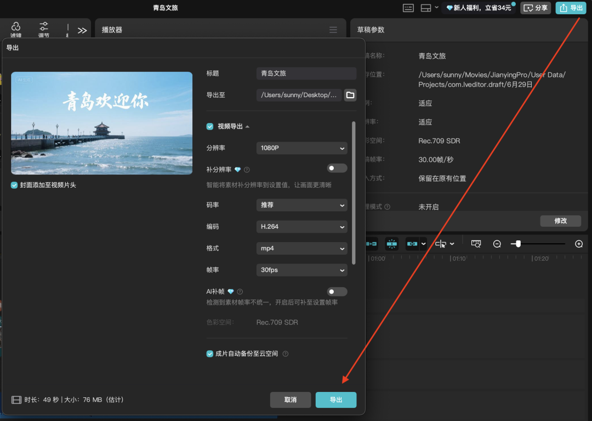Click the folder icon beside 导出至 path
Image resolution: width=592 pixels, height=421 pixels.
pyautogui.click(x=350, y=94)
